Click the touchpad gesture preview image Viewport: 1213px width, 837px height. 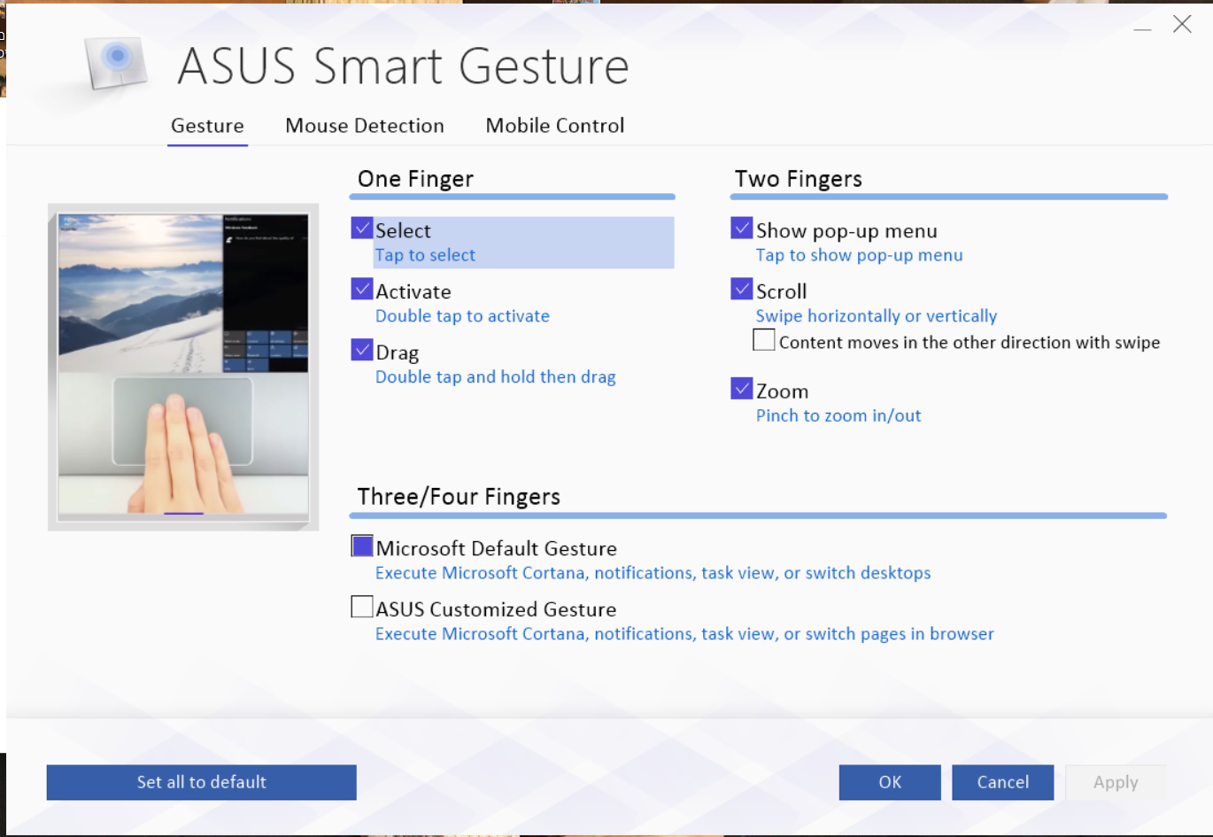click(x=183, y=367)
